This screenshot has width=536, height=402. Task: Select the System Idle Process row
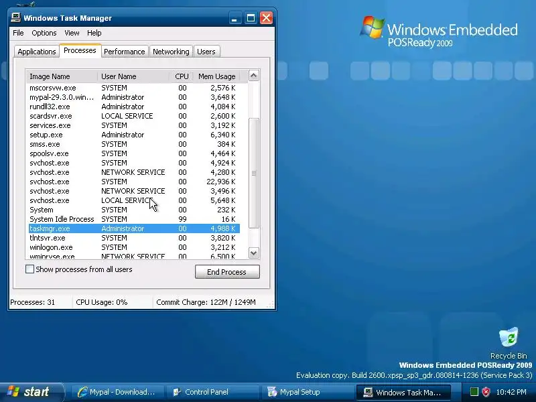click(x=134, y=219)
